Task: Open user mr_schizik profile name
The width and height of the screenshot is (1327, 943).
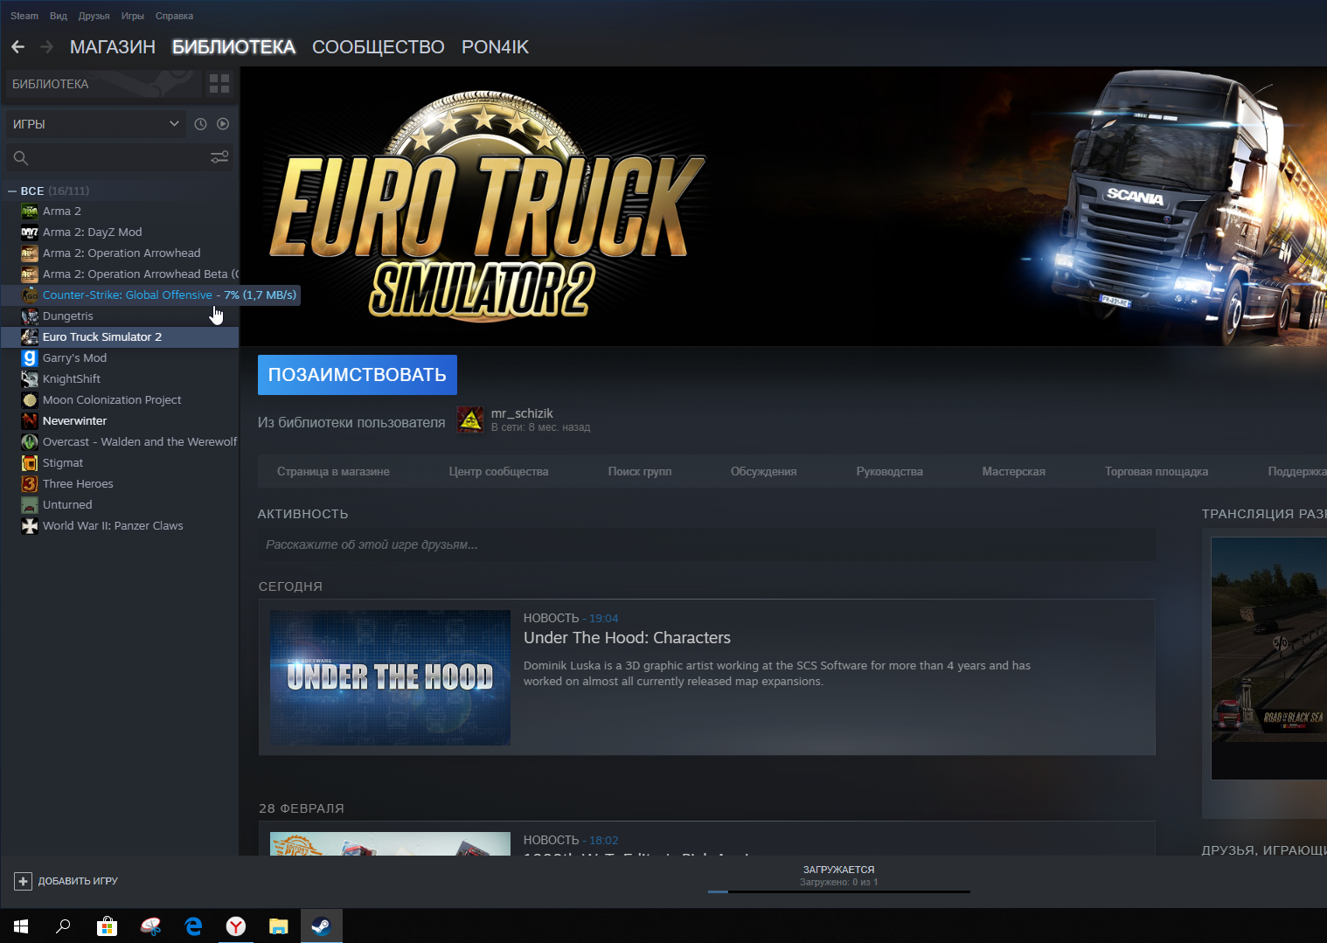Action: (x=522, y=413)
